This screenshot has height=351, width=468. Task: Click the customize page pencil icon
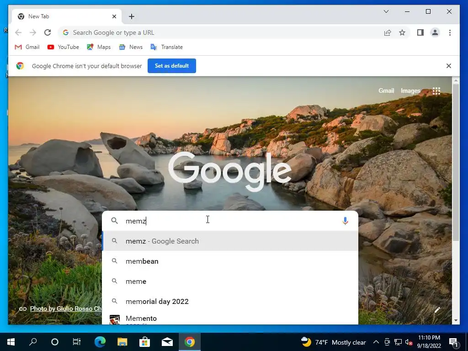pos(437,310)
